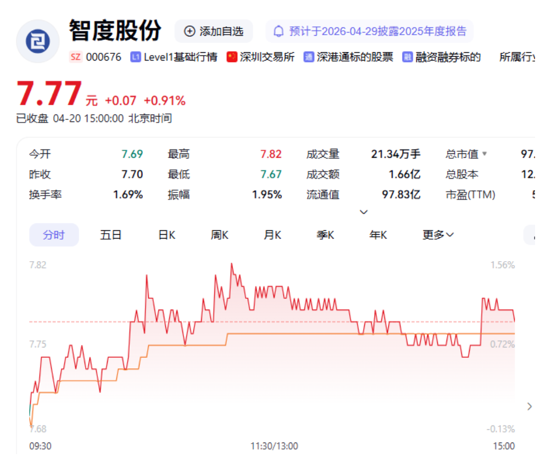Open the 2025年度报告 disclosure notice
Viewport: 557px width, 470px height.
[370, 31]
